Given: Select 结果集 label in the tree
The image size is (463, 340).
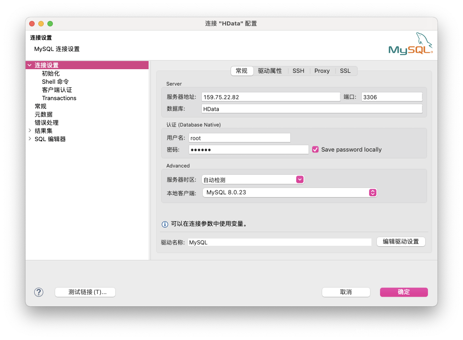Looking at the screenshot, I should pos(43,131).
